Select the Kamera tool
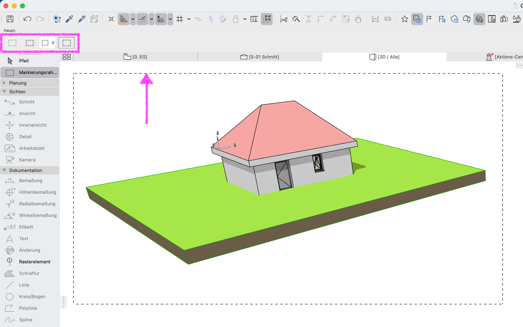This screenshot has height=327, width=523. tap(30, 160)
